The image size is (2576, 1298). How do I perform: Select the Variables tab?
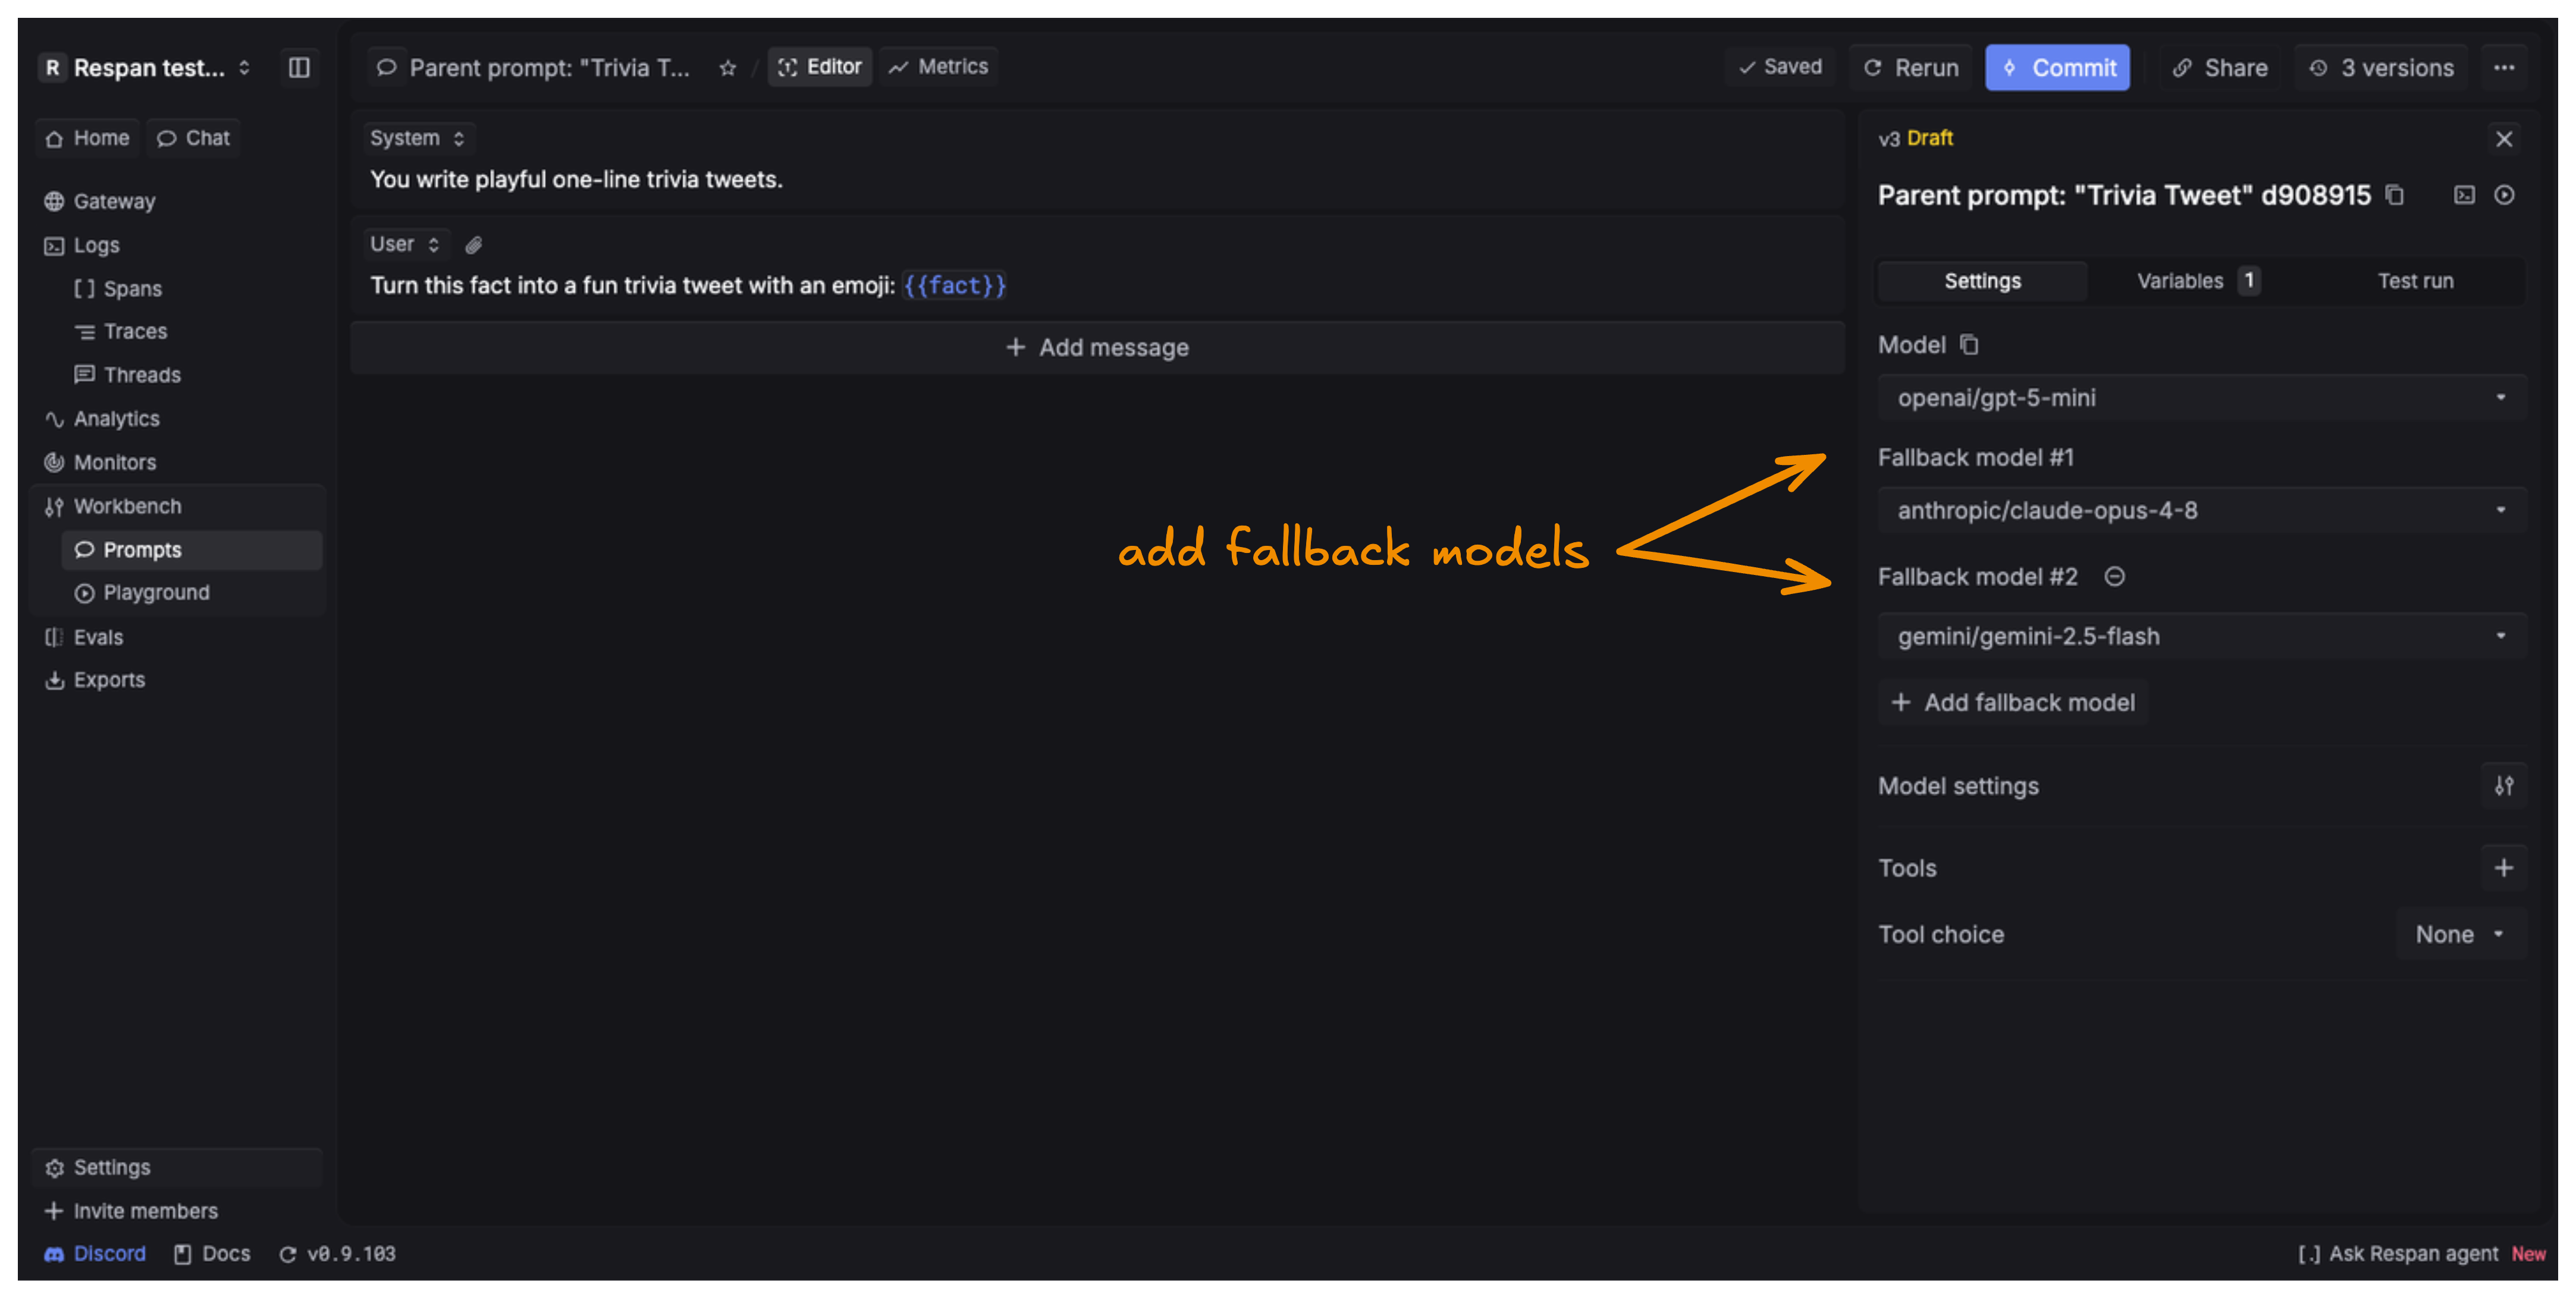(x=2198, y=281)
